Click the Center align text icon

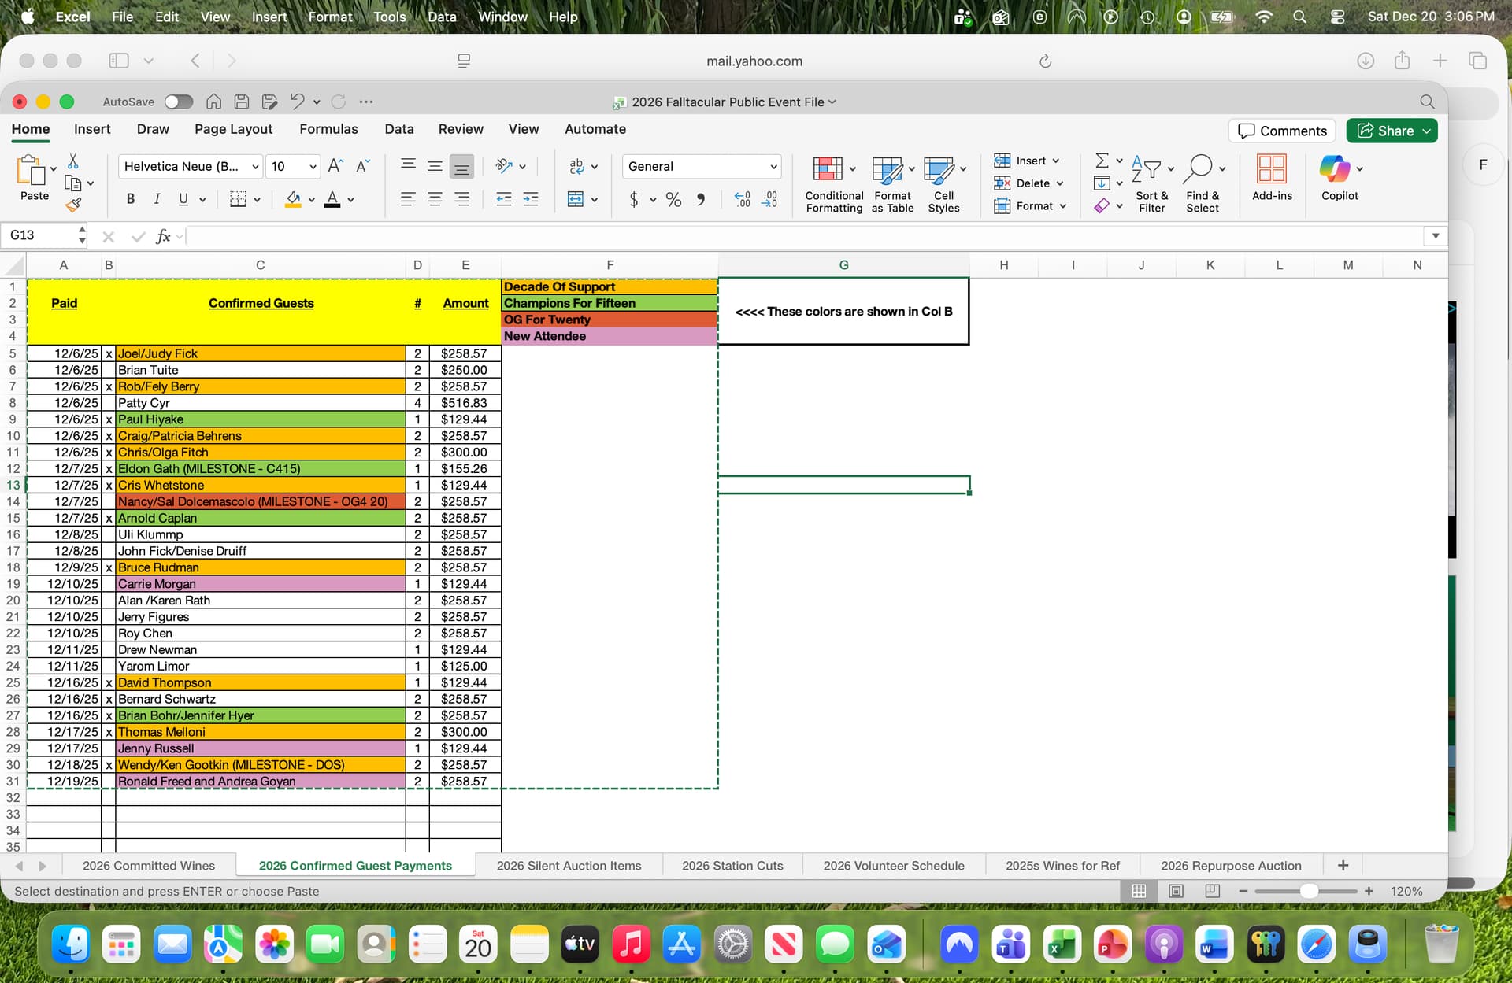coord(435,200)
